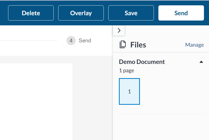Collapse the Demo Document section

coord(201,62)
